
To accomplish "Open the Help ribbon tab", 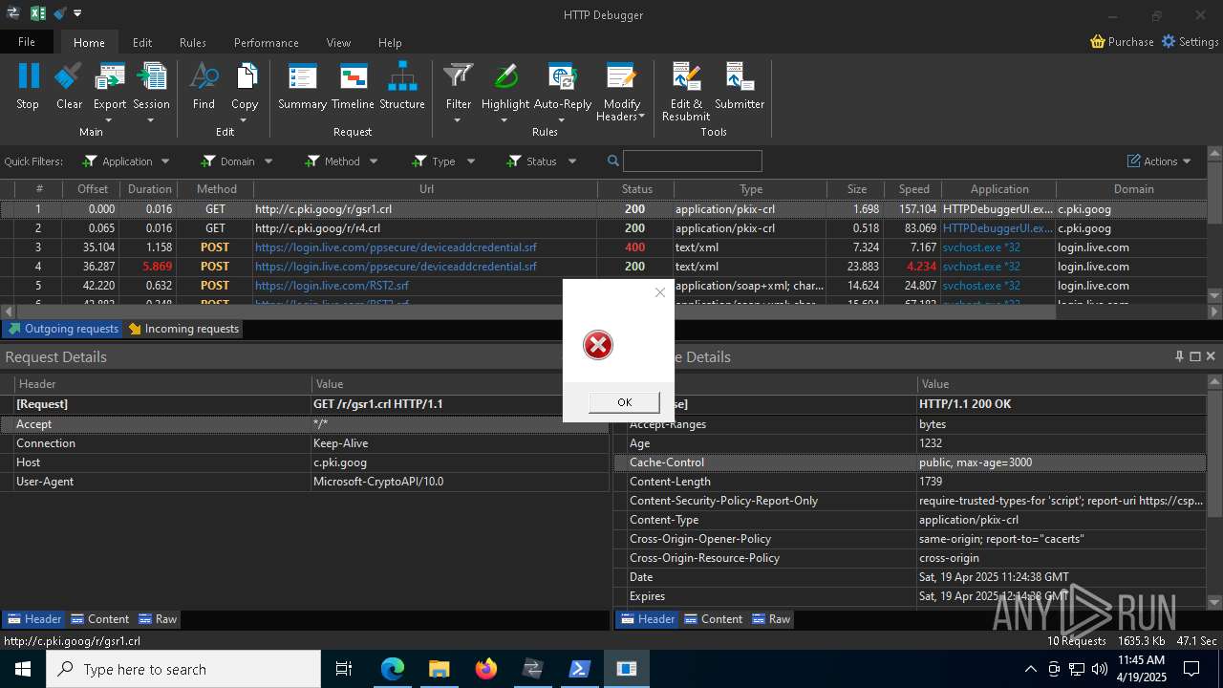I will point(390,42).
